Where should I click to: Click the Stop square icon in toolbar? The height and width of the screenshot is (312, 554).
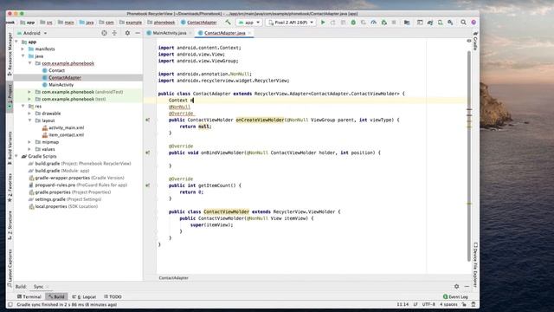[394, 23]
